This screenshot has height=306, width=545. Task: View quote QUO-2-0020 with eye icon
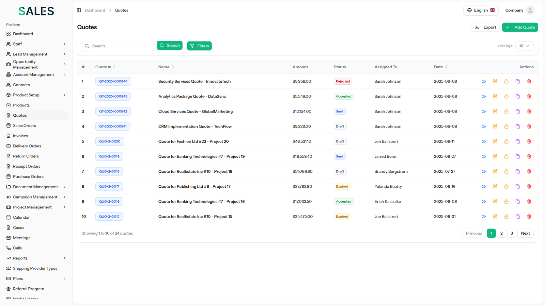point(483,141)
